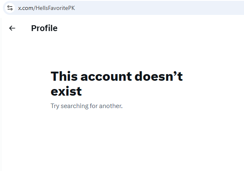The width and height of the screenshot is (244, 171).
Task: Click the "This account doesn't exist" heading
Action: pos(116,84)
